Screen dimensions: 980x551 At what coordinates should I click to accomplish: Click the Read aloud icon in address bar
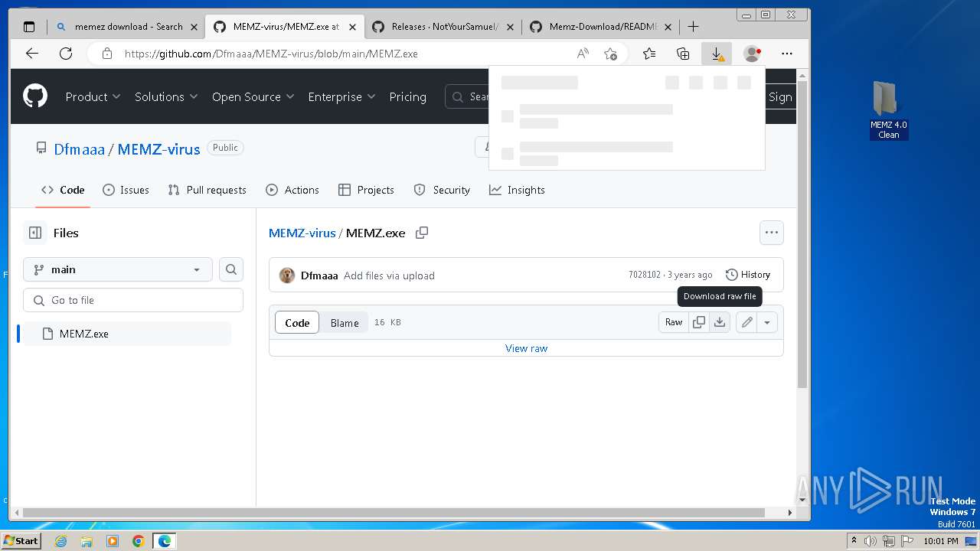583,54
